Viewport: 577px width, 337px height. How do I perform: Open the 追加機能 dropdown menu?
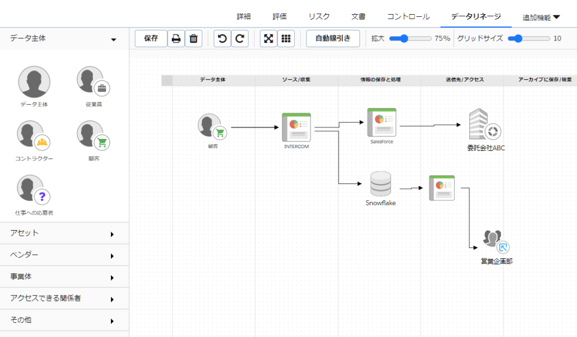click(x=540, y=17)
